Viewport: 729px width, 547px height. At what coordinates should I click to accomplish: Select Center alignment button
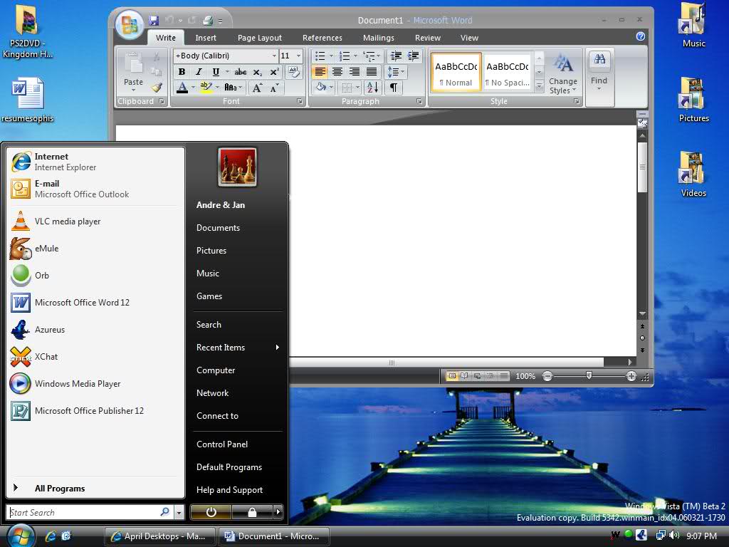coord(337,72)
